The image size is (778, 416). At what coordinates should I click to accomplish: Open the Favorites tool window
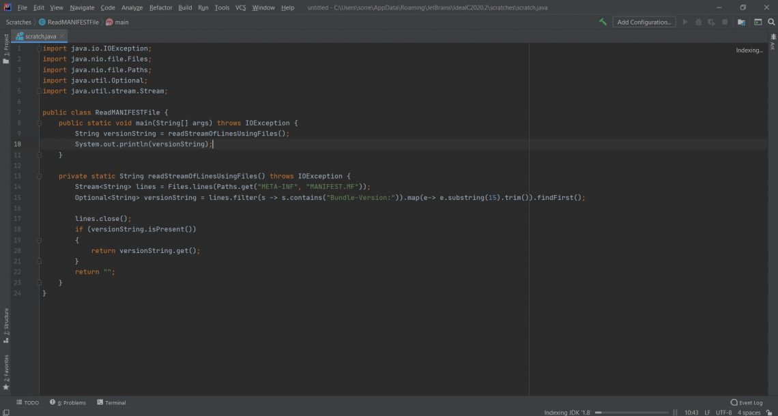[6, 372]
